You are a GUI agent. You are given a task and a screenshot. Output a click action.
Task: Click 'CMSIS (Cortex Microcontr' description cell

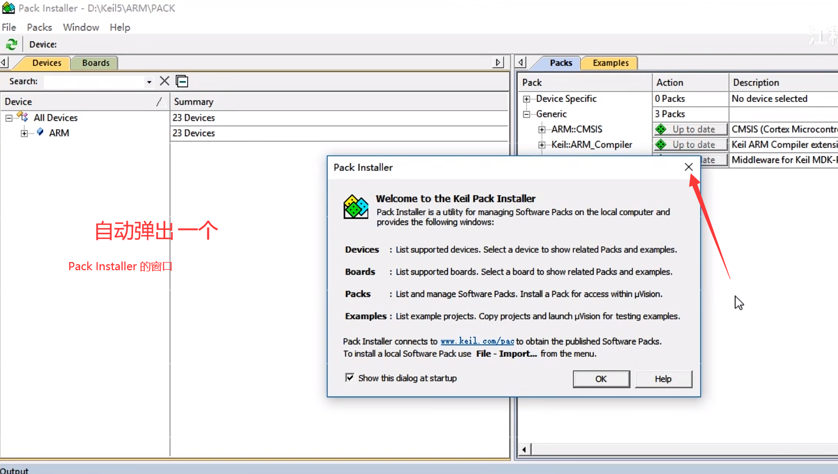tap(783, 129)
